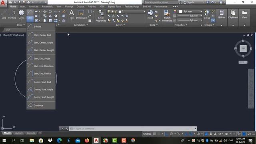Screen dimensions: 256x144
Task: Toggle Object Snap in status bar
Action: [191, 134]
